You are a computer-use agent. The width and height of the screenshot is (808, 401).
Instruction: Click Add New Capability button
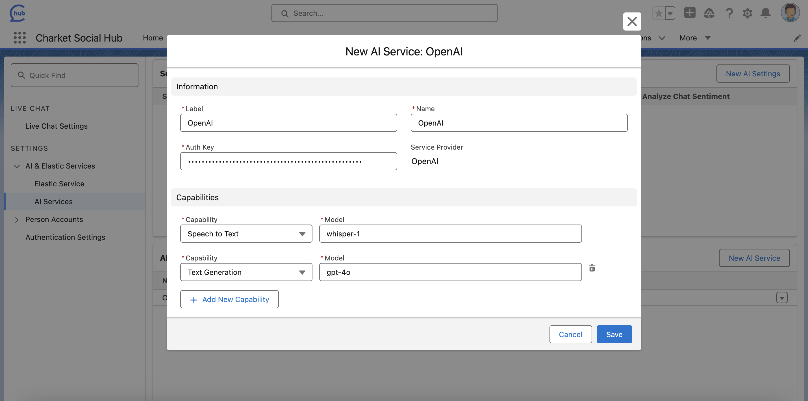229,299
